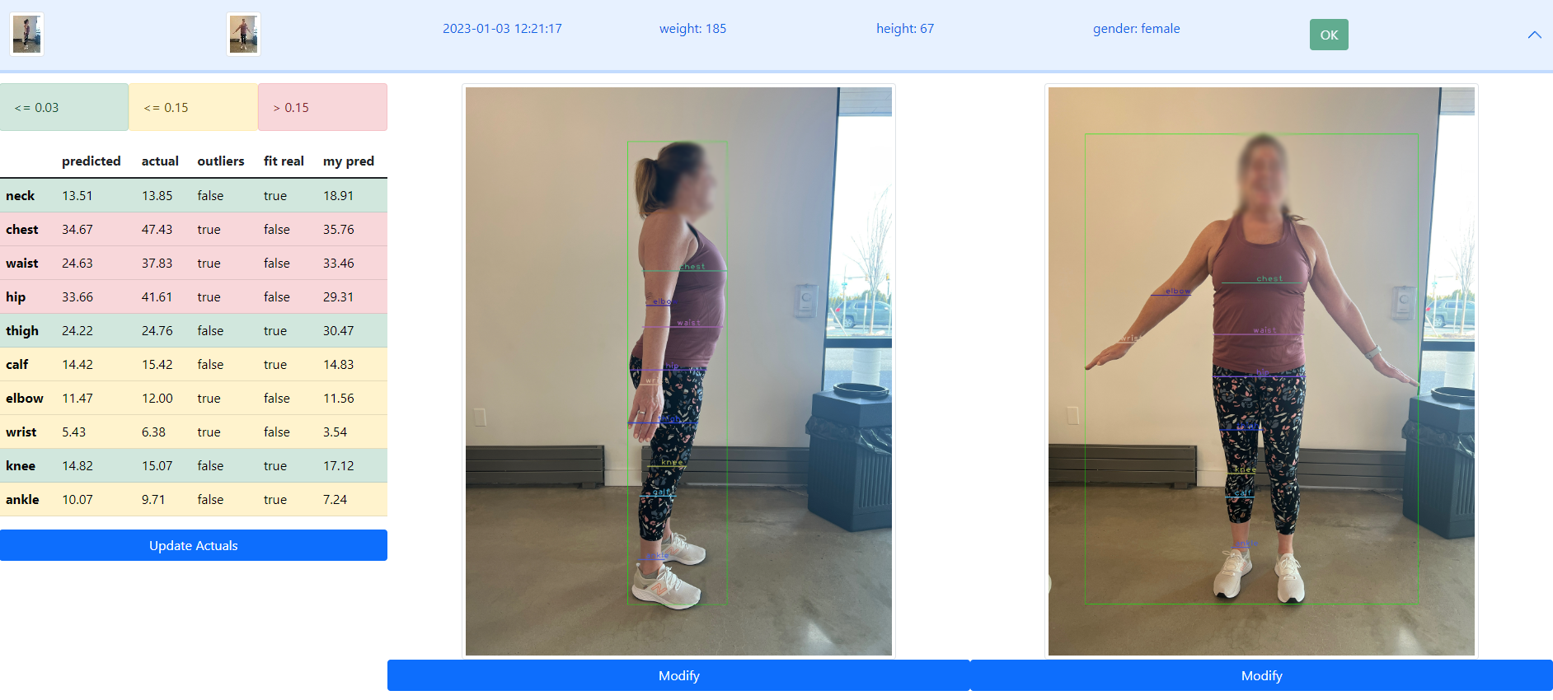Click the Update Actuals button
The height and width of the screenshot is (700, 1553).
click(194, 545)
